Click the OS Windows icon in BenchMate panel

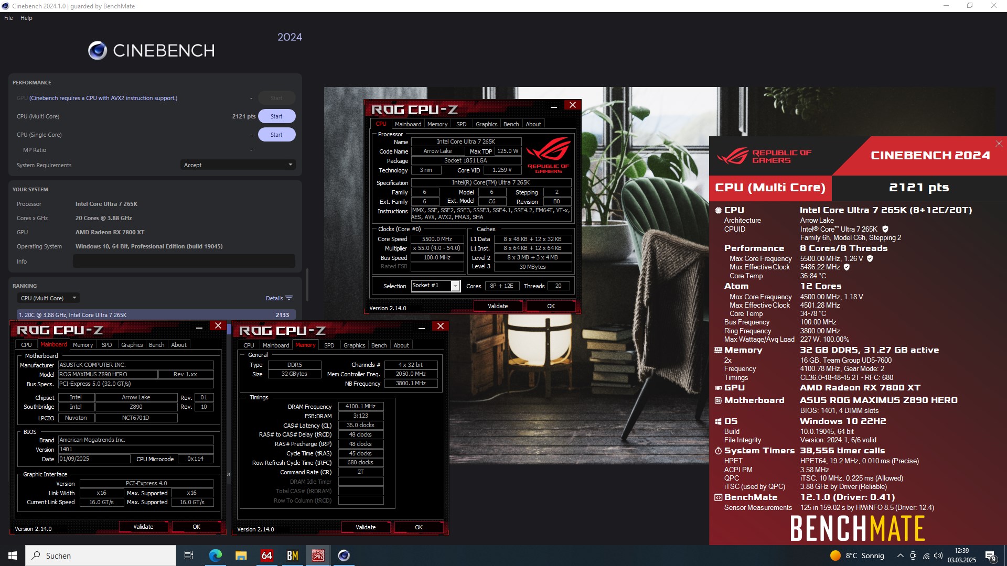point(718,421)
